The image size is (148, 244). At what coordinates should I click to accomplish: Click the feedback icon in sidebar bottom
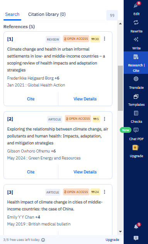(x=136, y=238)
